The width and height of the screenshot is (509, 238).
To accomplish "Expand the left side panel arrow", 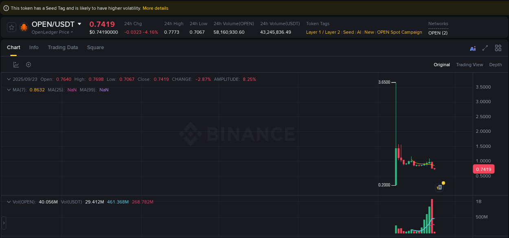I will [3, 223].
